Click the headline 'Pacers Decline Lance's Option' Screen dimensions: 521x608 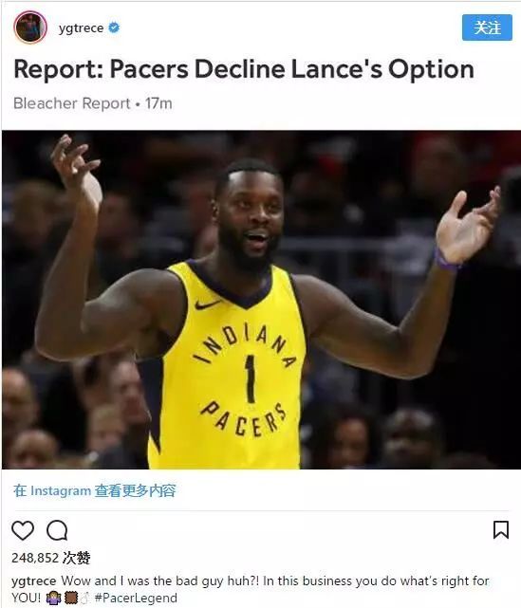click(x=291, y=69)
